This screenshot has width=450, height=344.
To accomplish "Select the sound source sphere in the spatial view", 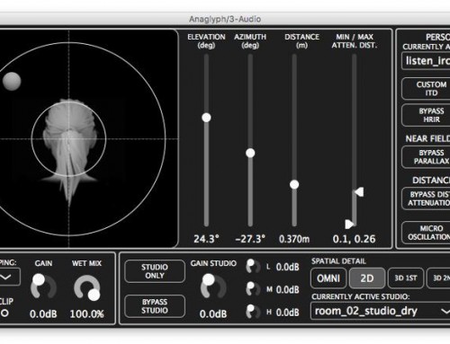I will point(12,81).
